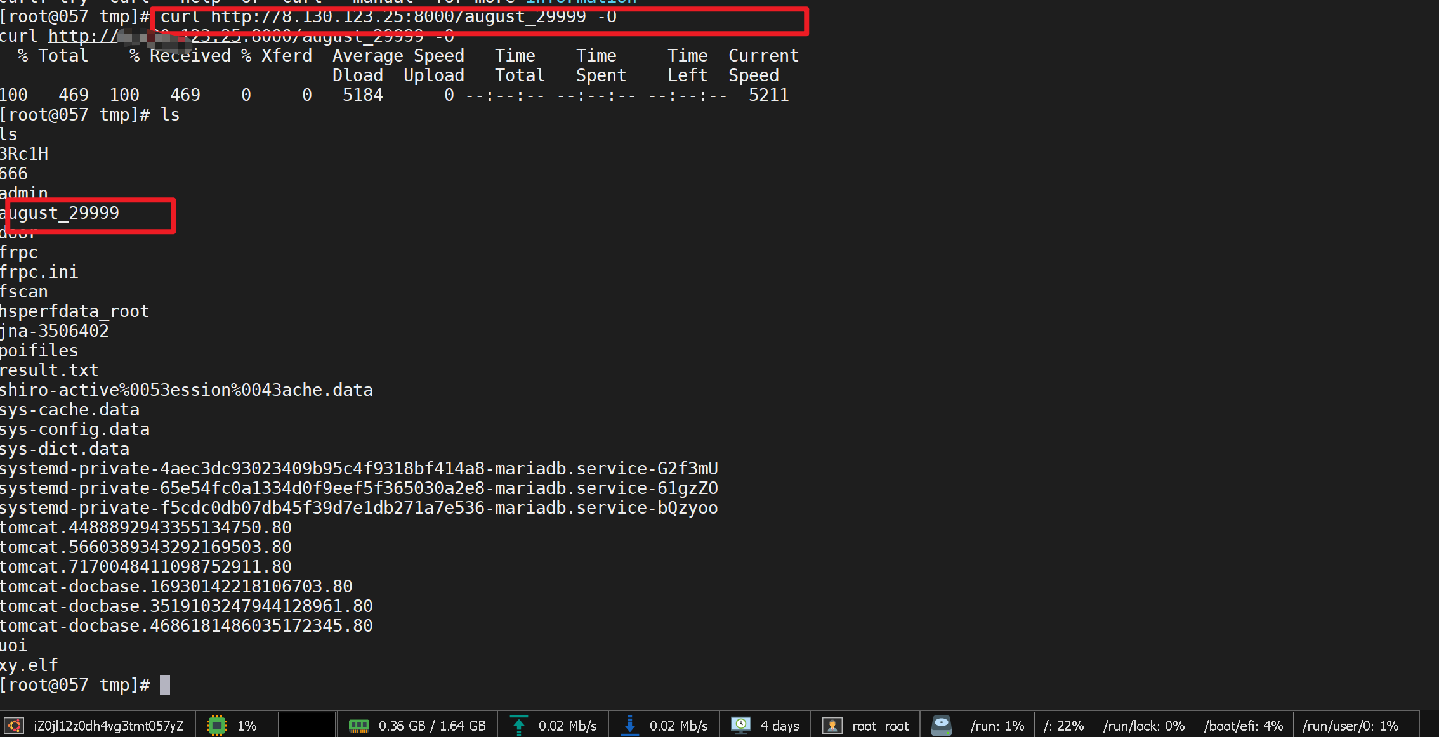Click the /boot/efi: 4% disk entry
This screenshot has width=1439, height=737.
tap(1243, 726)
